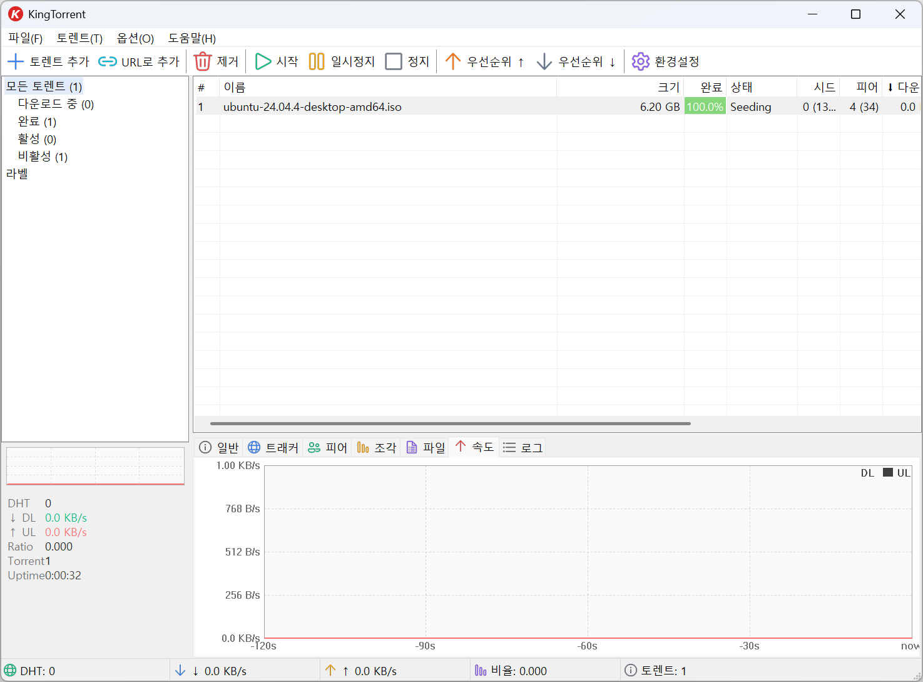Image resolution: width=923 pixels, height=682 pixels.
Task: Switch to the 트래커 tab
Action: tap(273, 447)
